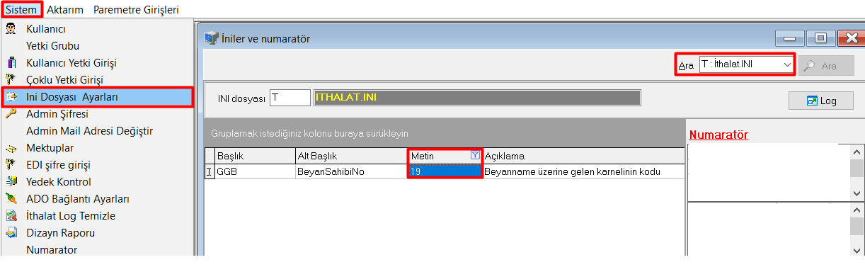Open Dizayn Raporu menu entry

pyautogui.click(x=60, y=233)
